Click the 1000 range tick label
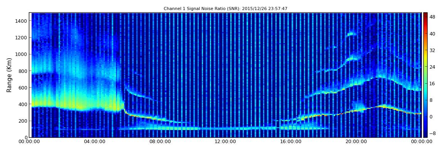Image resolution: width=443 pixels, height=157 pixels. click(22, 54)
